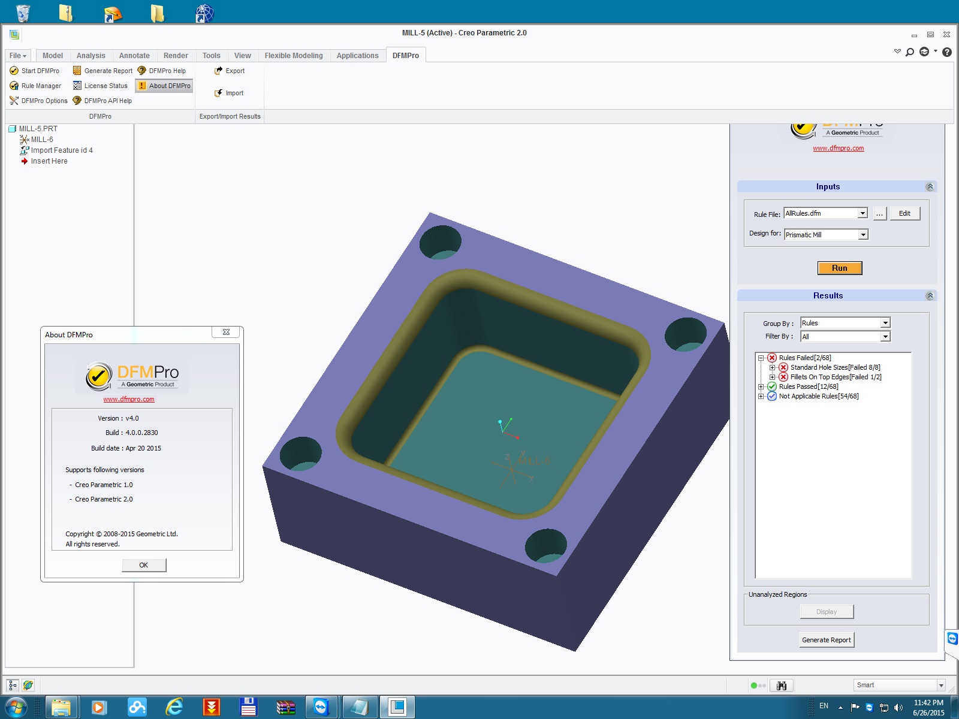Click the model tree settings icon in status bar
The height and width of the screenshot is (719, 959).
(x=13, y=685)
